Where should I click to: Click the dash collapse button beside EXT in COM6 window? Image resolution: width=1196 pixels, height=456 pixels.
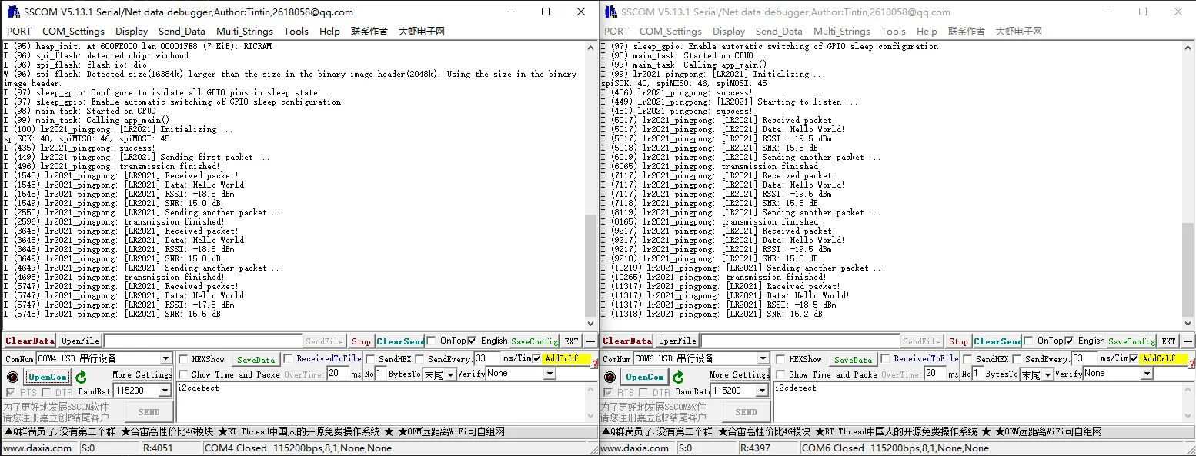pyautogui.click(x=1188, y=341)
